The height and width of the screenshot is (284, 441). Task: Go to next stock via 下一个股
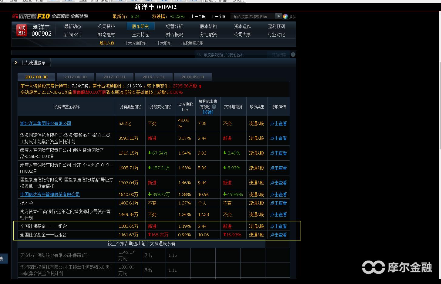coord(219,17)
